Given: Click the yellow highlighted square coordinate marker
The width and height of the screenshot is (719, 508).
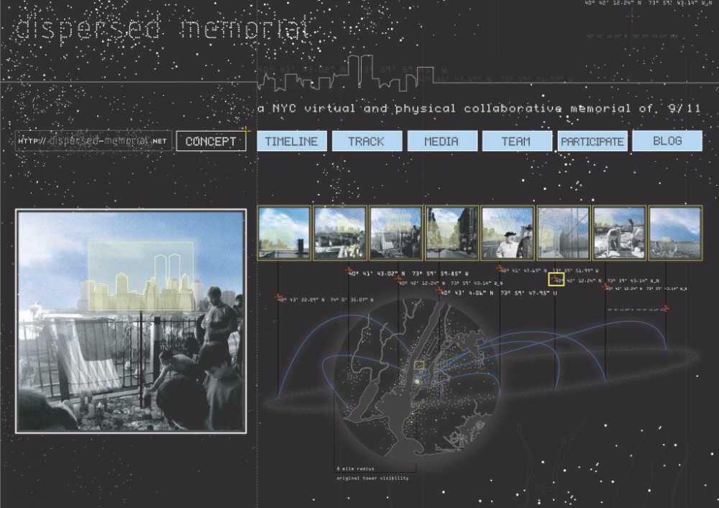Looking at the screenshot, I should point(557,279).
